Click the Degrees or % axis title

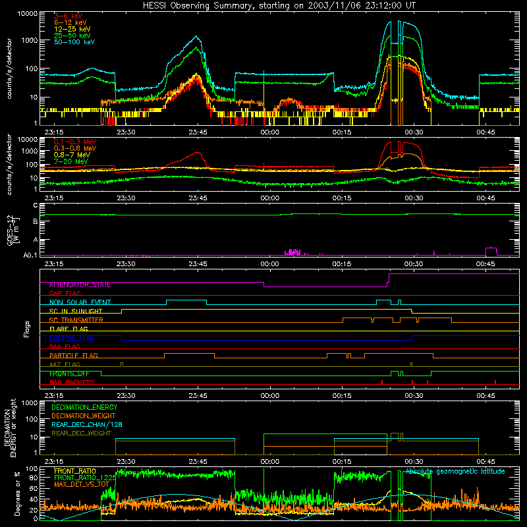click(x=17, y=493)
